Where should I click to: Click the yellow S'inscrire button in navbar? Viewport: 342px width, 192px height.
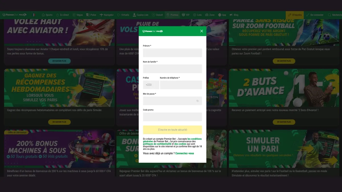pyautogui.click(x=295, y=15)
